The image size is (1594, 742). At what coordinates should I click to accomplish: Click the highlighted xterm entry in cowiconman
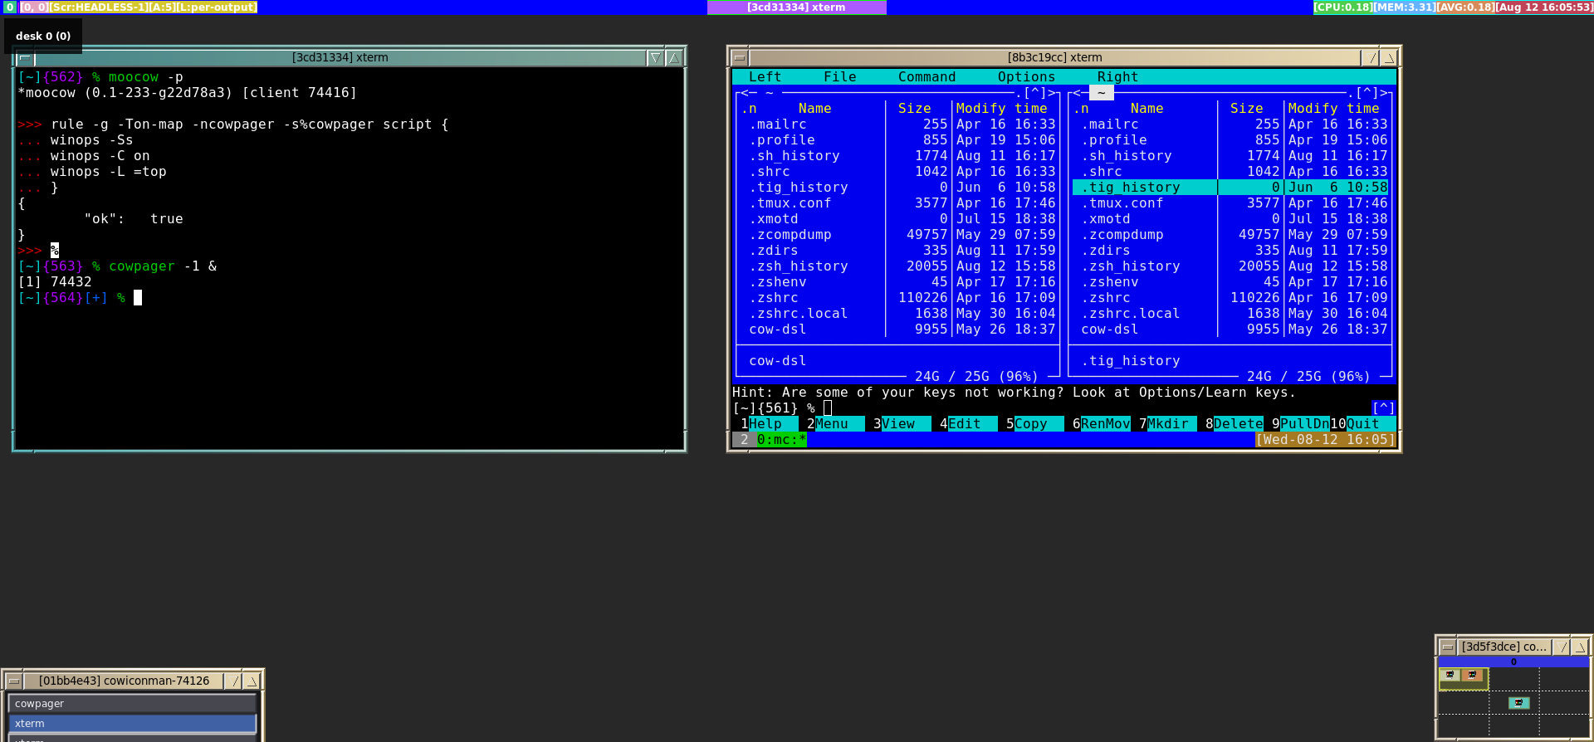tap(132, 724)
